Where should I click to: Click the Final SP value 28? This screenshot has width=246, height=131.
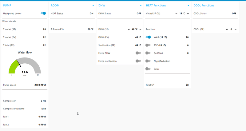pyautogui.click(x=187, y=85)
